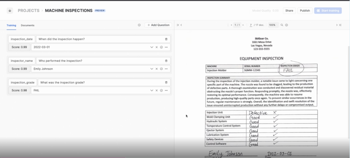Delete the inspection_date question via trash icon
The image size is (350, 158).
click(x=166, y=39)
